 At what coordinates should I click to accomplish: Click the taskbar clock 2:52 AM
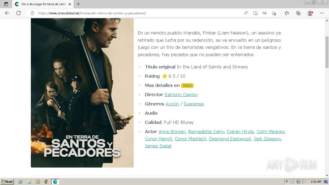click(316, 182)
